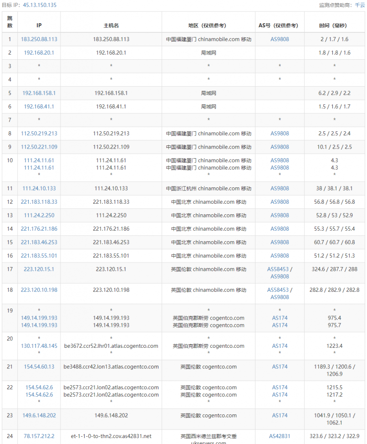Select the time 60.7 / 60.7 / 60.8

pyautogui.click(x=335, y=243)
